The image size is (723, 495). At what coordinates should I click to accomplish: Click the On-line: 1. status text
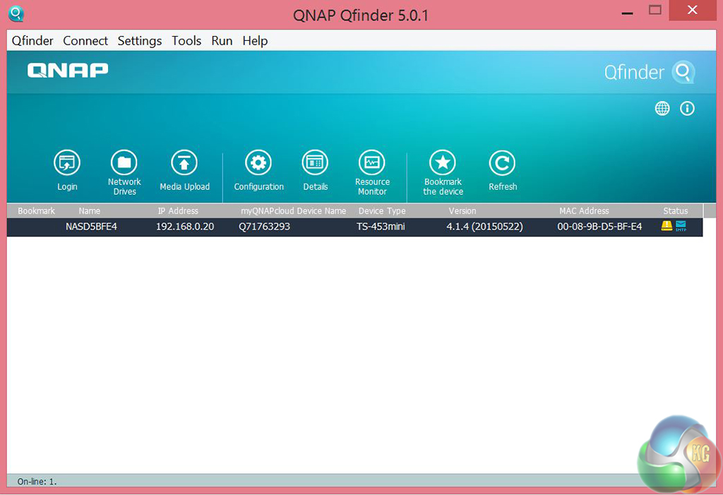point(37,481)
